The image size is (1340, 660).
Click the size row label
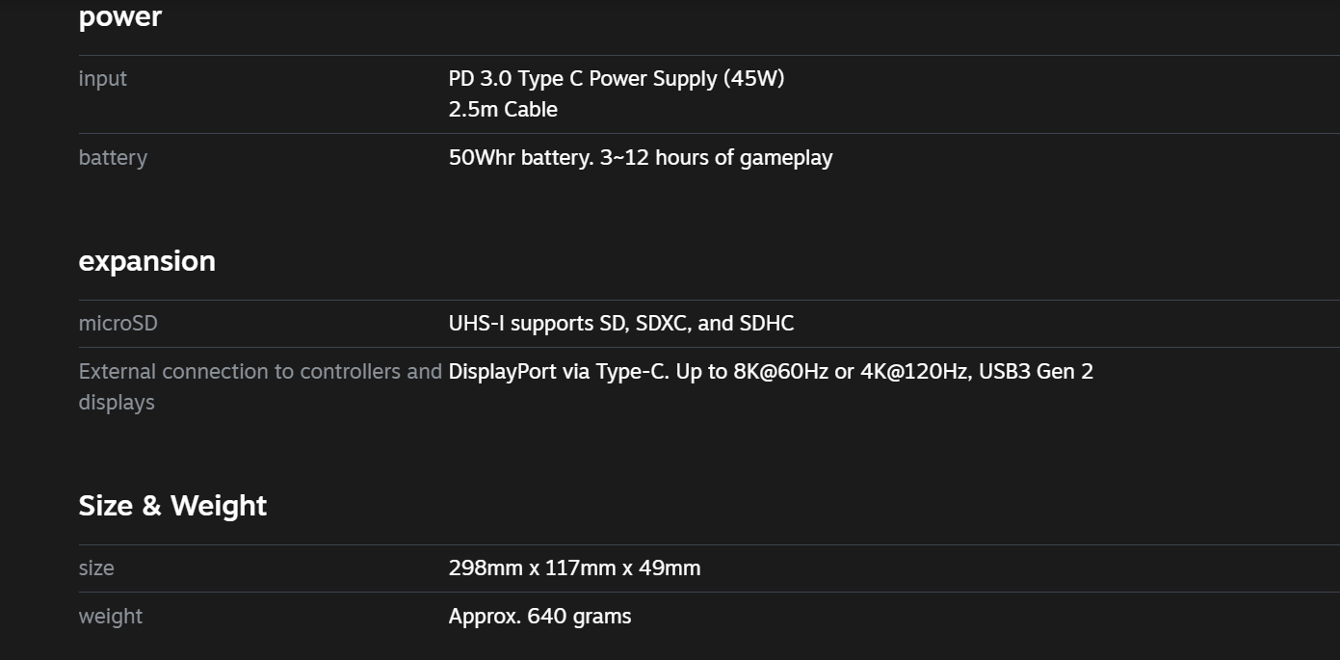pos(96,568)
